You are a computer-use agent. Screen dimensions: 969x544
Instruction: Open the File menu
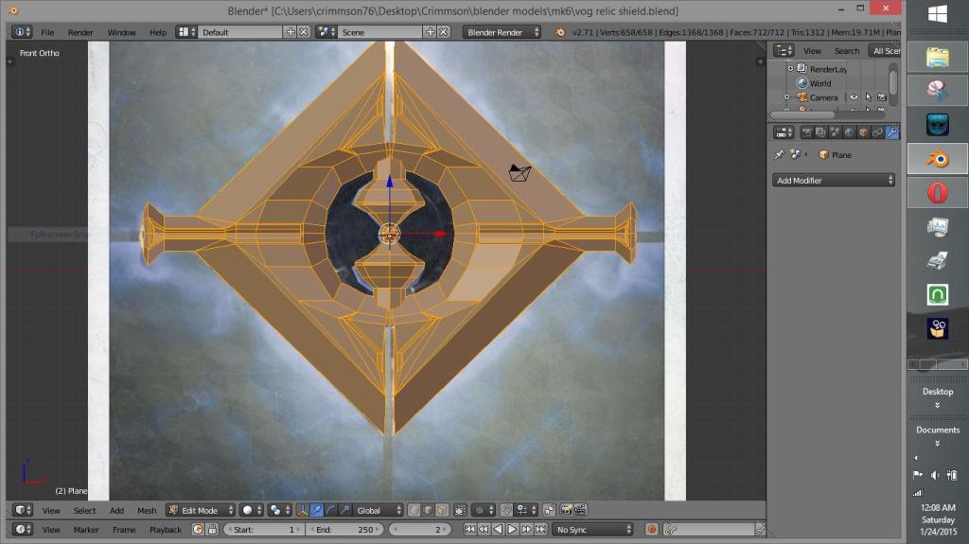(x=47, y=32)
